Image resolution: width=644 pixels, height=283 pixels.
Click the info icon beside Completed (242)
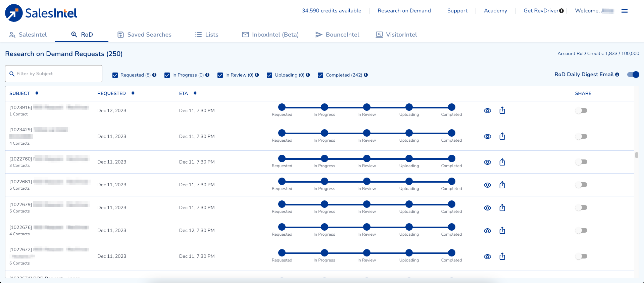366,75
